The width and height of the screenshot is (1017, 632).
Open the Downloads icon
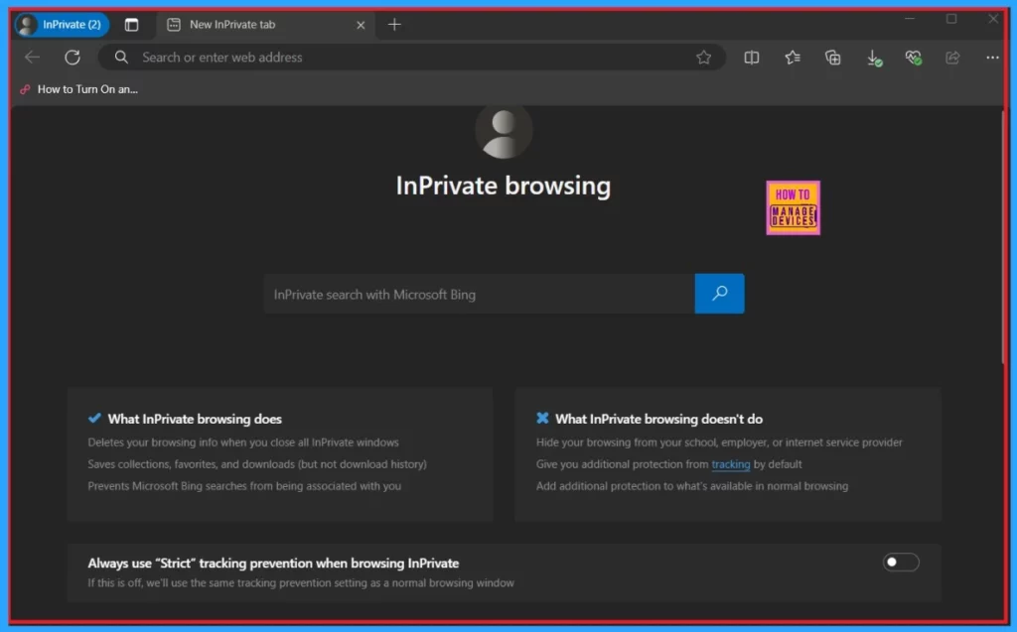874,58
